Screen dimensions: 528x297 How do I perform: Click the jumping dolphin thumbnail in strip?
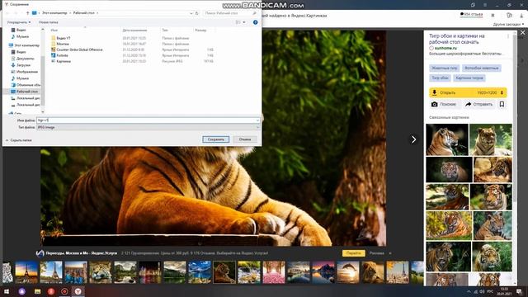click(347, 271)
